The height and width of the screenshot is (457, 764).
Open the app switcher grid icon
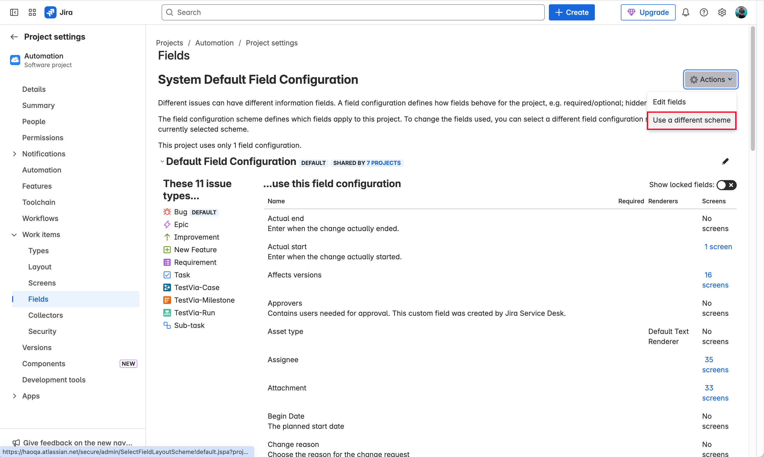click(x=32, y=12)
